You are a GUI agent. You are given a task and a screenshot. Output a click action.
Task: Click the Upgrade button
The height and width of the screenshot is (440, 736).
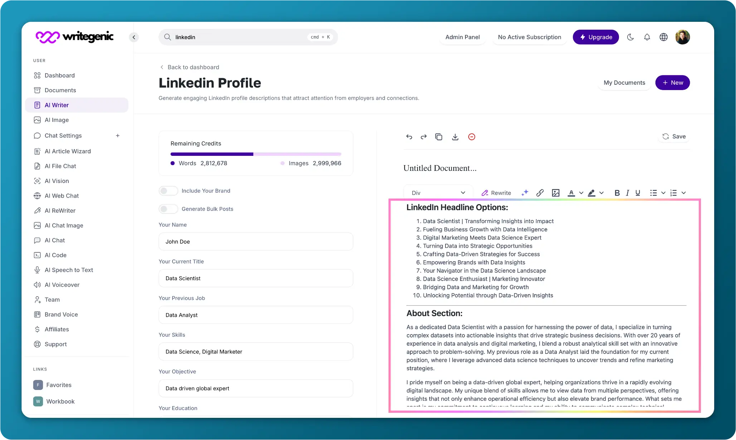click(596, 37)
